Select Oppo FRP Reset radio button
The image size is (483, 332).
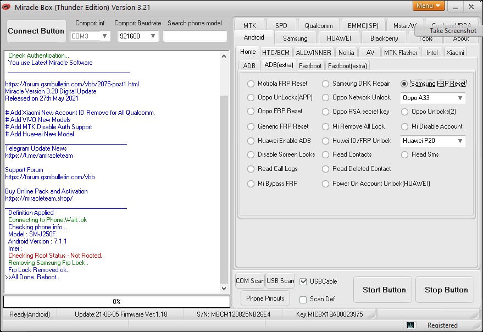click(x=251, y=111)
